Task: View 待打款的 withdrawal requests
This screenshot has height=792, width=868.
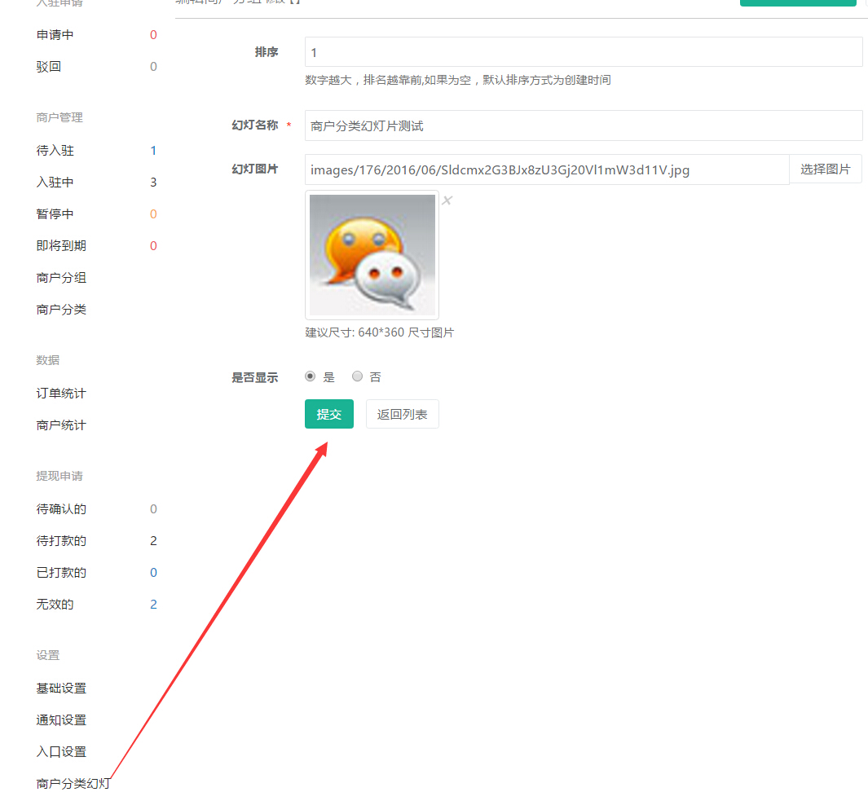Action: [x=61, y=541]
